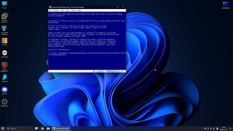233x131 pixels.
Task: Click the 'Technical information:' text in the VM
Action: [x=59, y=49]
